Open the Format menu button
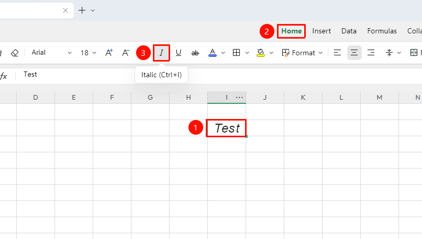The width and height of the screenshot is (422, 239). click(x=302, y=53)
